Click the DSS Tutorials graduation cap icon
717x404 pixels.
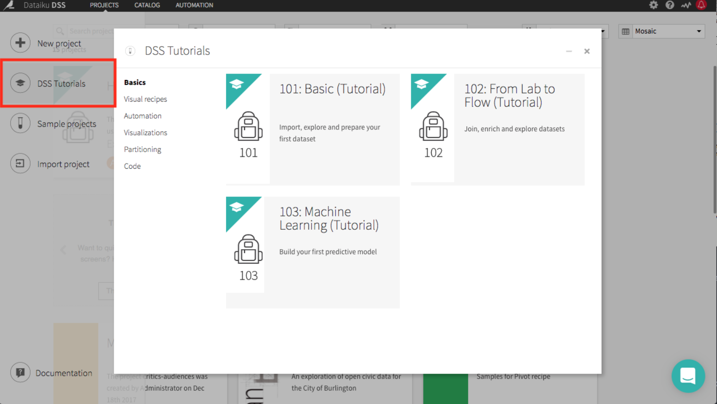[20, 83]
